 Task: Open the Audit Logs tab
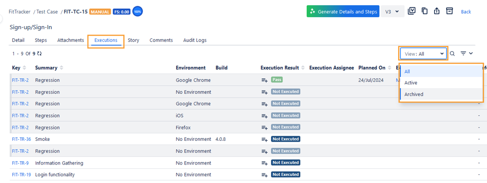(195, 40)
